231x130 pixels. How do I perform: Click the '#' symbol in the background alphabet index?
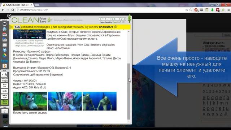(226, 114)
